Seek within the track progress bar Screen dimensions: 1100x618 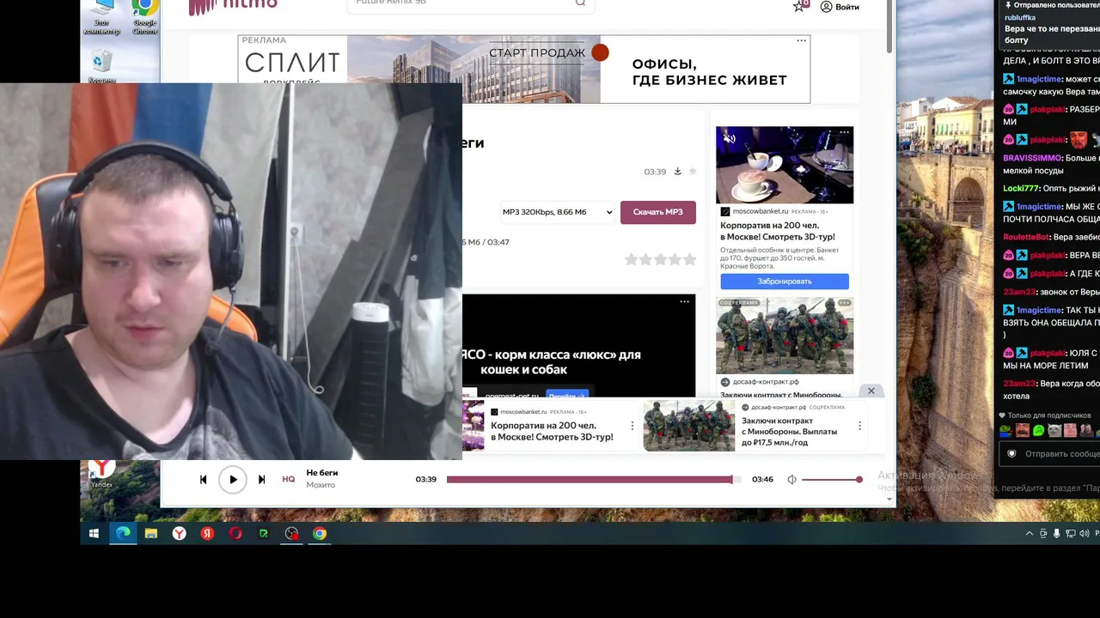(594, 480)
